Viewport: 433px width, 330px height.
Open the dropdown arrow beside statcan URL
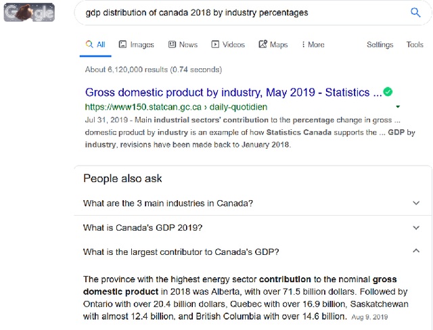click(398, 107)
